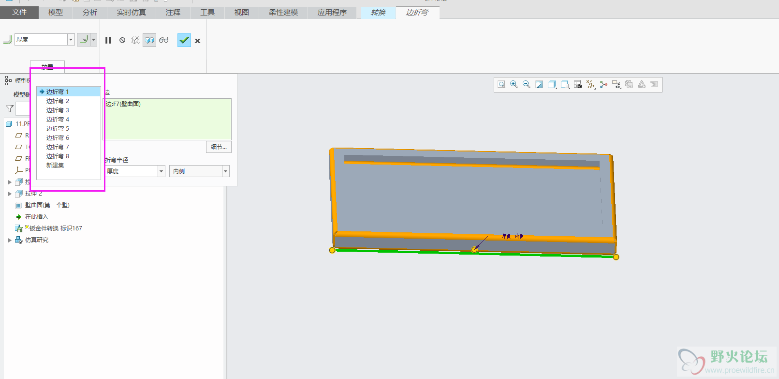Open the Datum Display Filters icon
Screen dimensions: 779x379
pyautogui.click(x=590, y=85)
